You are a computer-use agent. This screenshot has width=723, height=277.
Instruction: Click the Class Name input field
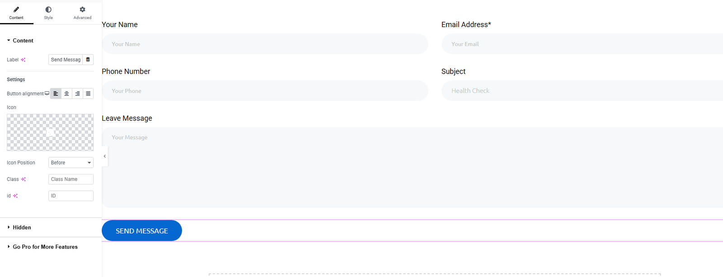click(70, 179)
